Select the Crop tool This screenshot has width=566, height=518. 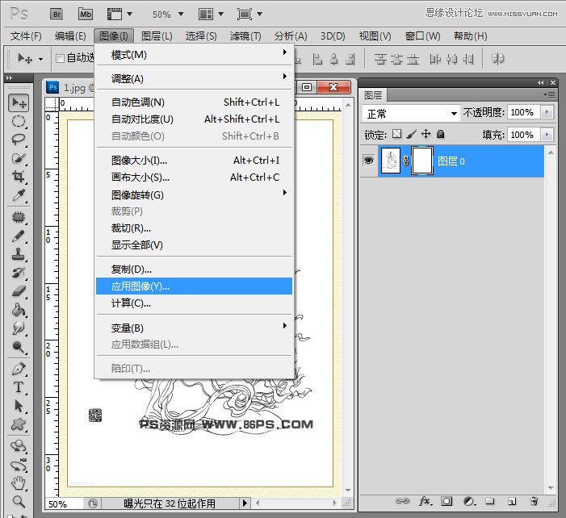pos(19,177)
